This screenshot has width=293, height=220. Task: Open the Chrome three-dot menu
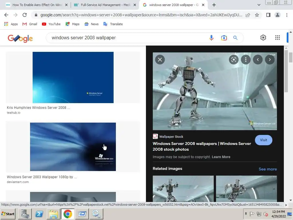[x=287, y=15]
